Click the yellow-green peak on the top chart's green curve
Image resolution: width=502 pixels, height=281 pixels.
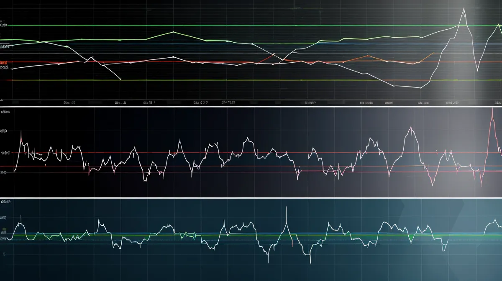click(x=173, y=32)
